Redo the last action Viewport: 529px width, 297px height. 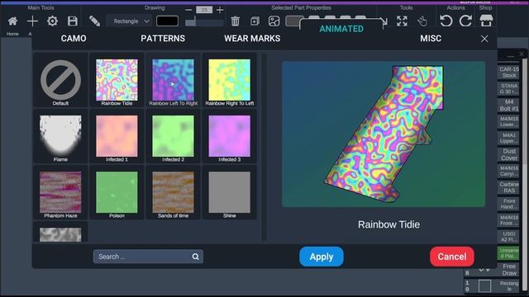[x=466, y=21]
